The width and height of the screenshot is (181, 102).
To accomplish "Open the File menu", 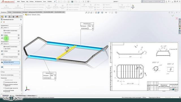I will (x=18, y=2).
